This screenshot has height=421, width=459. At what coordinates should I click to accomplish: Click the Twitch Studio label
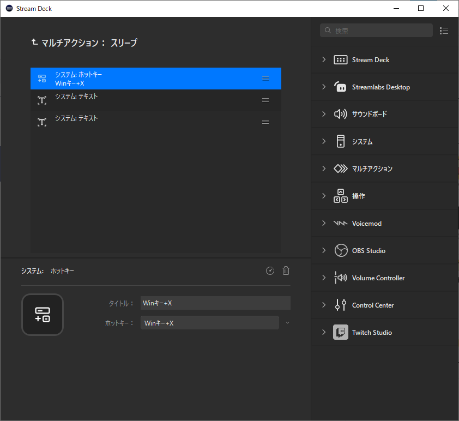point(372,332)
